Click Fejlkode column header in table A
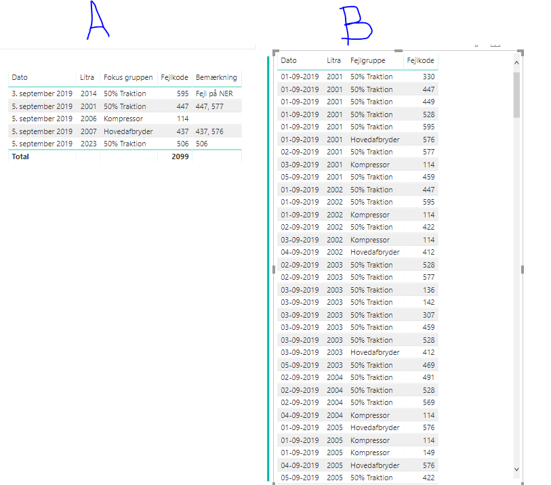The height and width of the screenshot is (485, 551). [x=174, y=77]
